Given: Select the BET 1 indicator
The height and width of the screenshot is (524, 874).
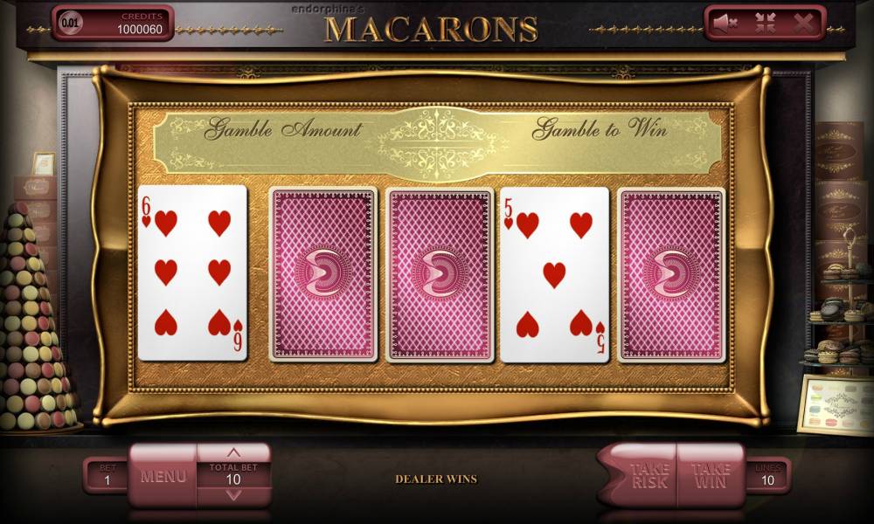Looking at the screenshot, I should point(107,475).
